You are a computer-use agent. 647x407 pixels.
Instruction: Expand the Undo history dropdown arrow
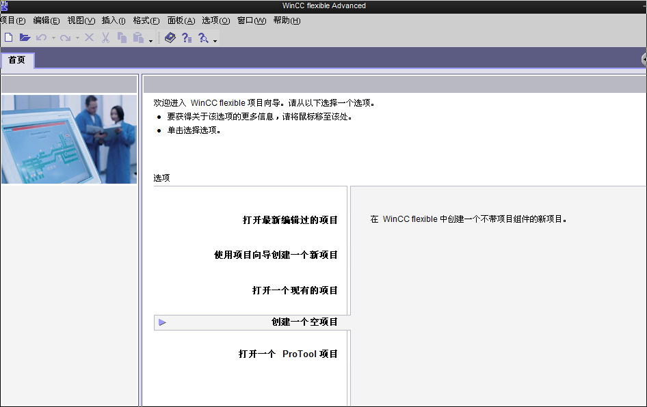coord(53,38)
